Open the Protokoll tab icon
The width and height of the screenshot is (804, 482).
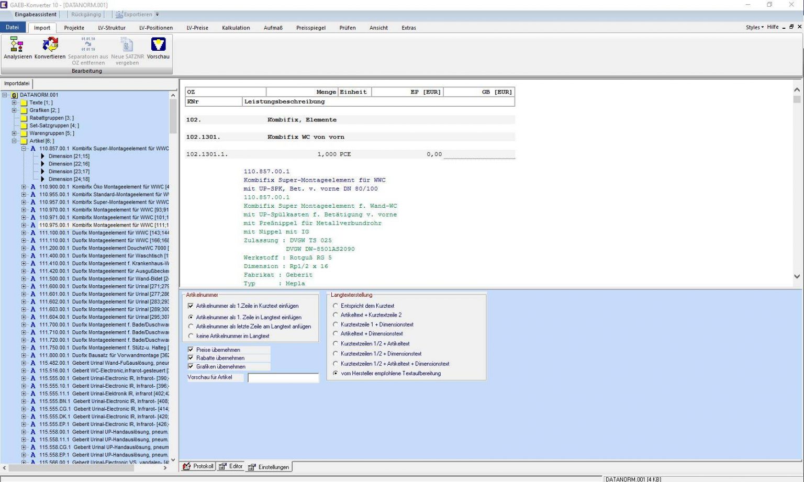pos(187,466)
